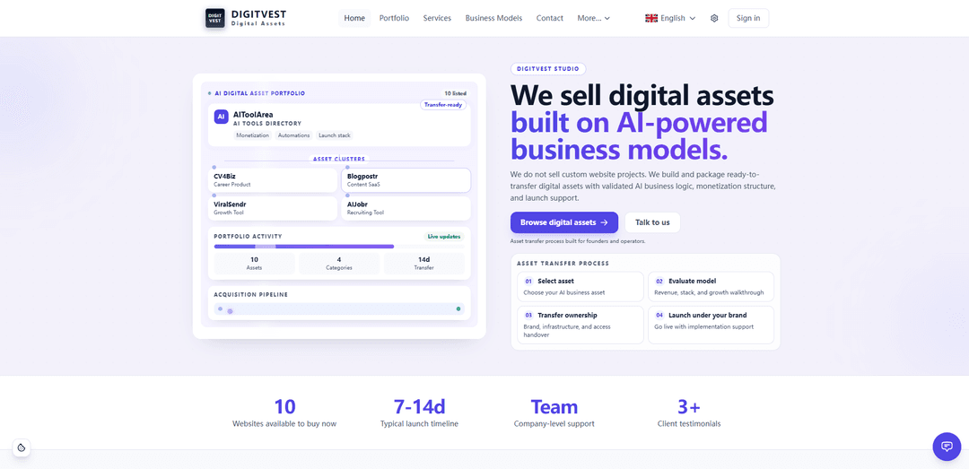Click step 04 Launch under your brand
The image size is (969, 469).
coord(711,325)
